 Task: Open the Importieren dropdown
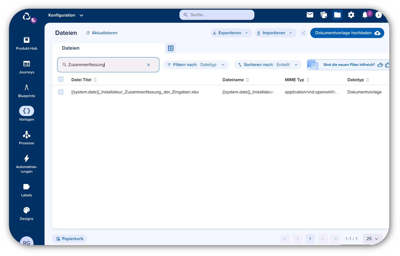point(275,33)
